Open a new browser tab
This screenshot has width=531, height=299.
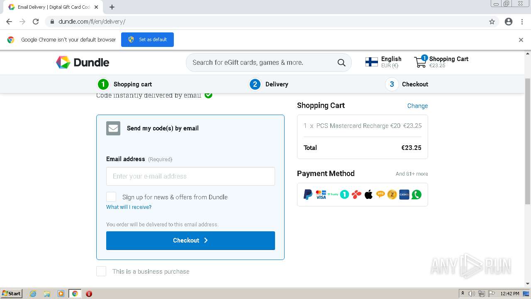[112, 7]
